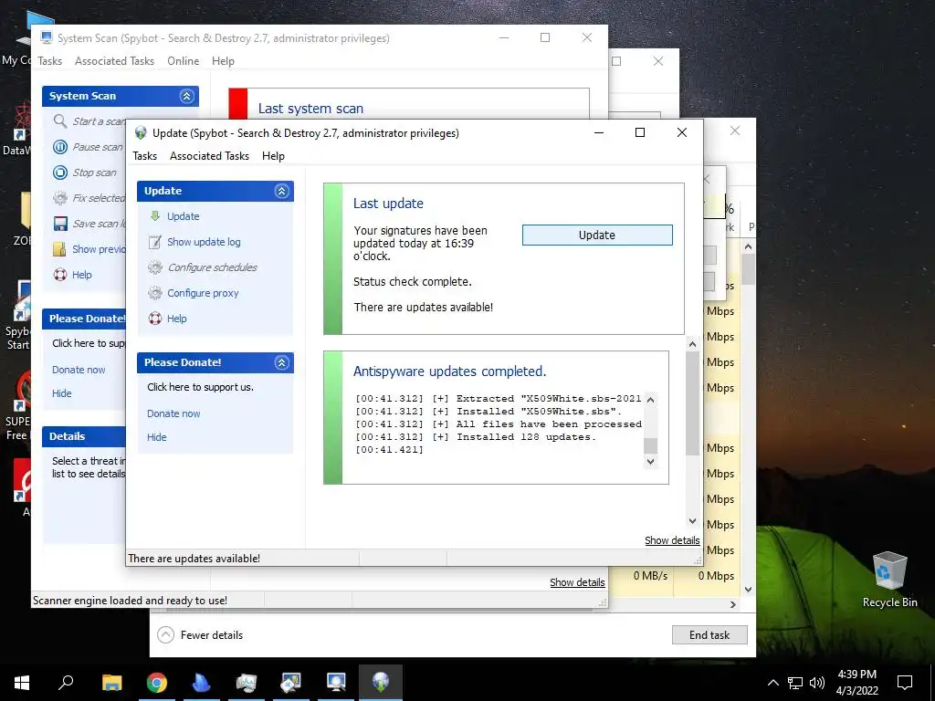Collapse Task Manager with Fewer details

200,635
